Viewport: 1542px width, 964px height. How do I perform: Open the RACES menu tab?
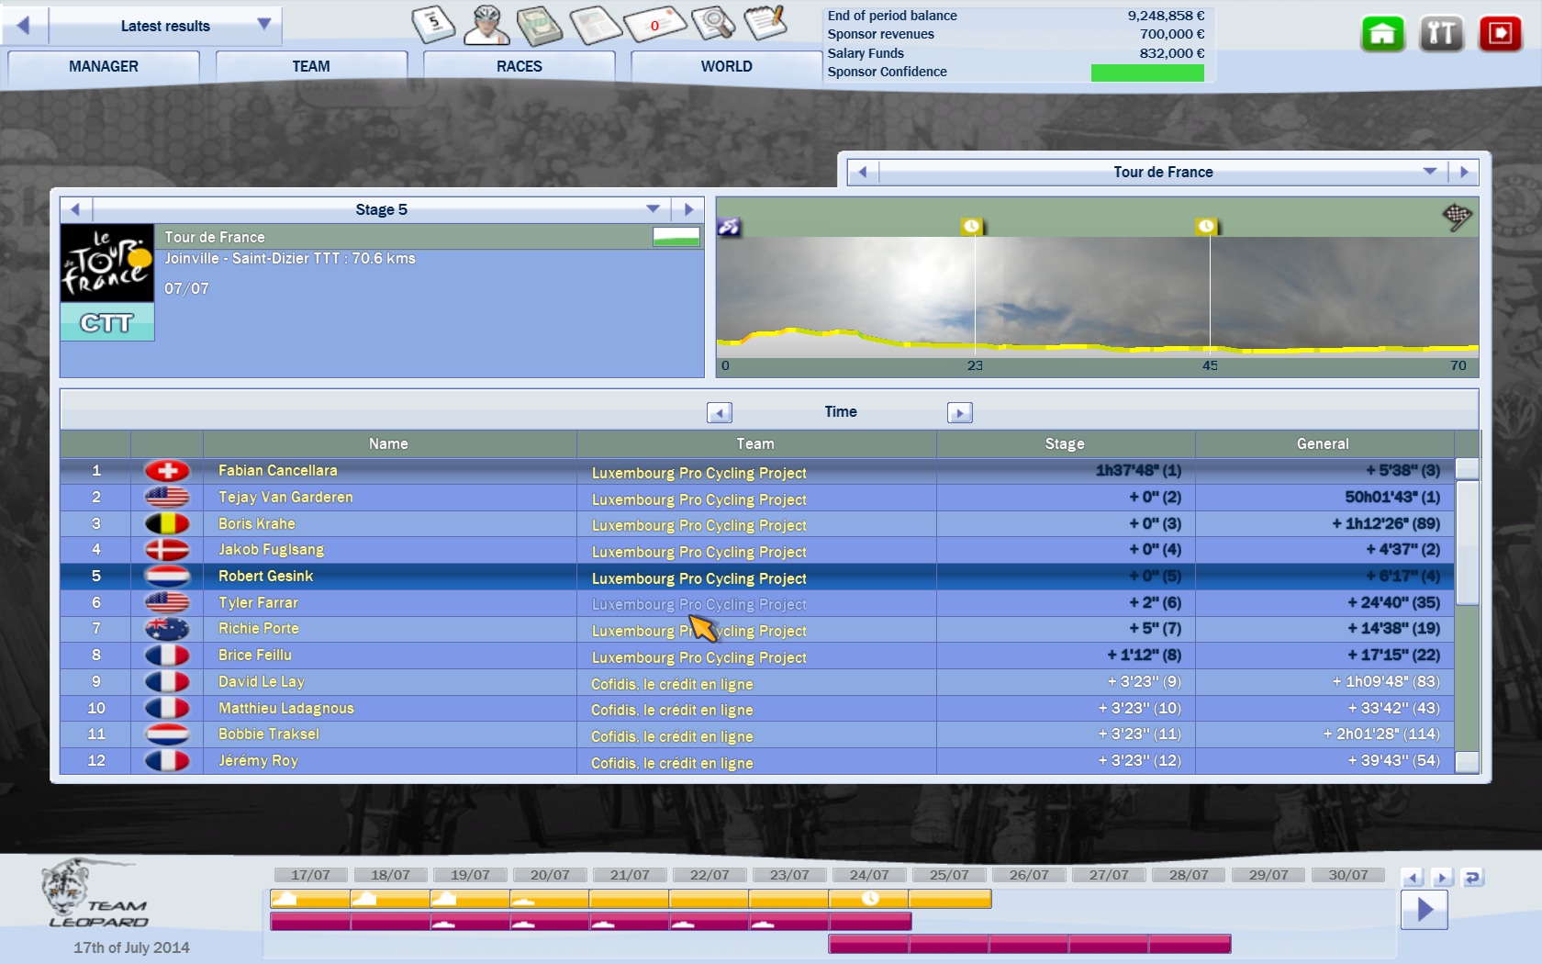coord(519,66)
